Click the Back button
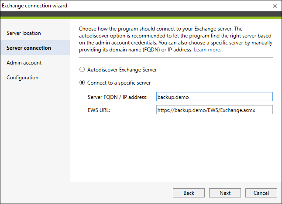The height and width of the screenshot is (204, 282). coord(189,193)
